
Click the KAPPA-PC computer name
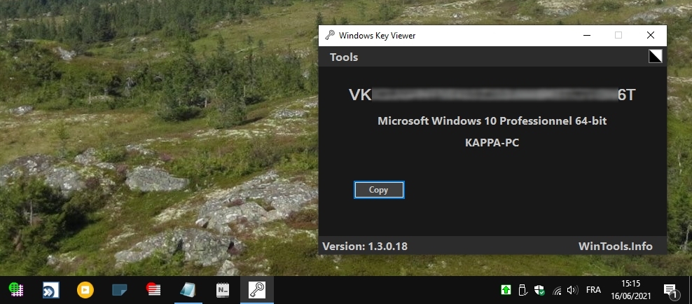492,142
